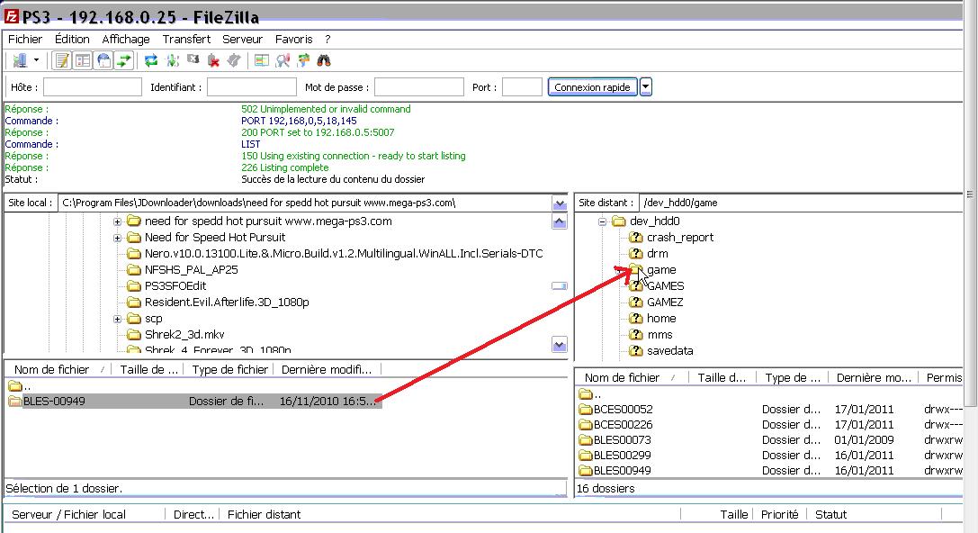Screen dimensions: 978x533
Task: Reconnect to the last server icon
Action: (234, 60)
